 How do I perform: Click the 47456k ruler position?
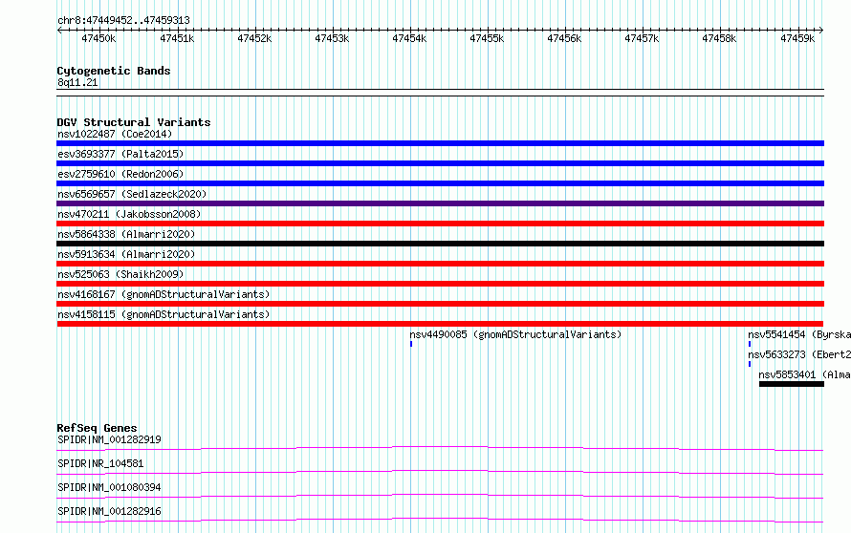[x=564, y=38]
